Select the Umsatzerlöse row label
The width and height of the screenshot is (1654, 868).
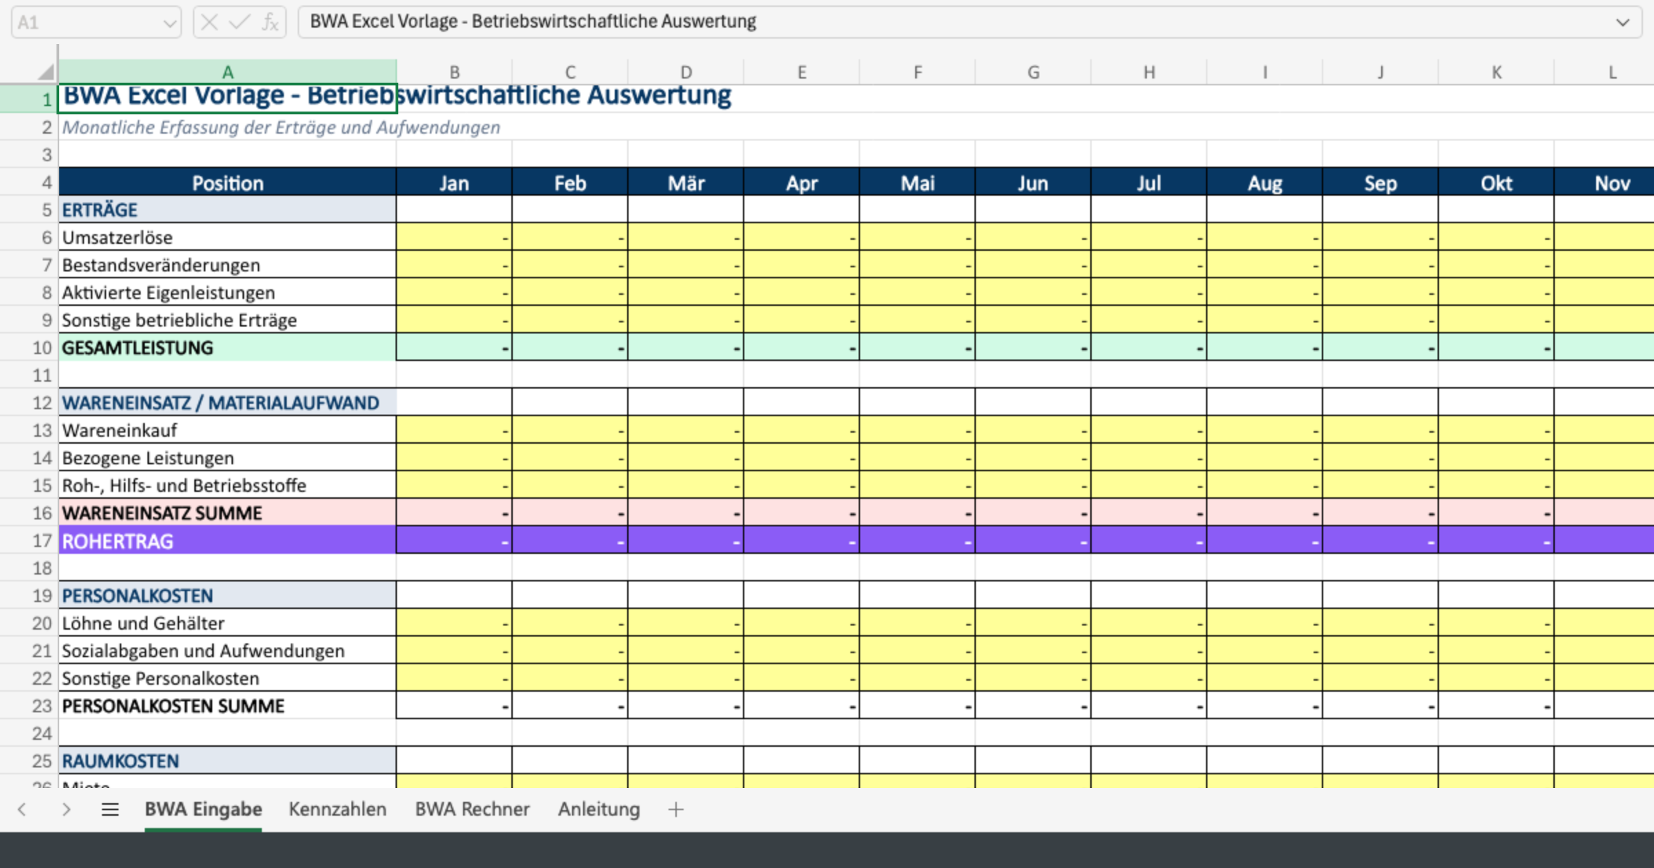(x=227, y=237)
